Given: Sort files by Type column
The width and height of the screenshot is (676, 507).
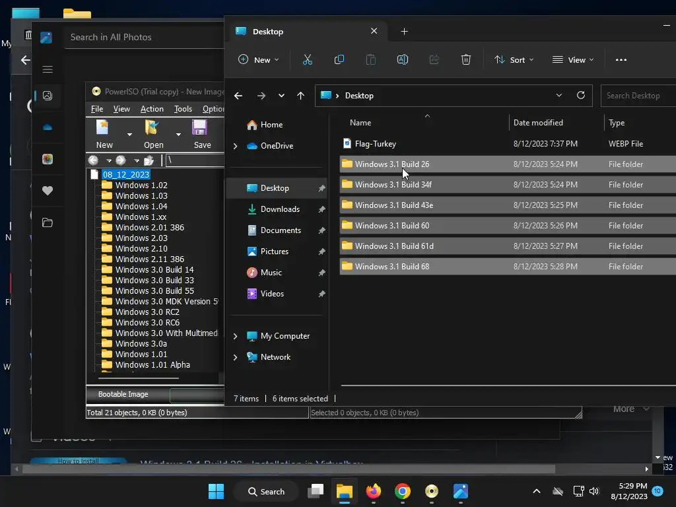Looking at the screenshot, I should pyautogui.click(x=617, y=123).
